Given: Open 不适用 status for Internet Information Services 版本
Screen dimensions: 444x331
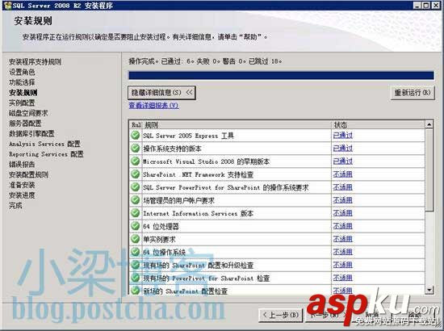Looking at the screenshot, I should click(342, 213).
